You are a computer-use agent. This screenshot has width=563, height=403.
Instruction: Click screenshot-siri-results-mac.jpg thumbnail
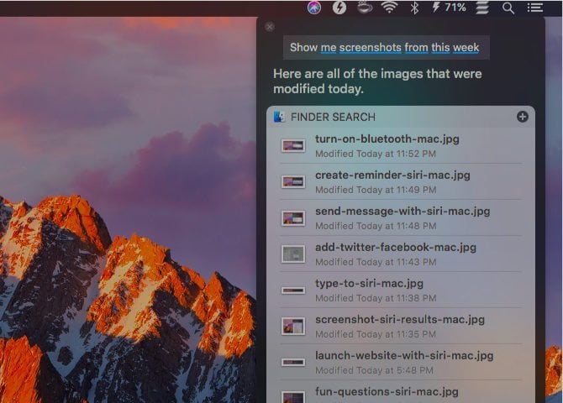pos(293,326)
